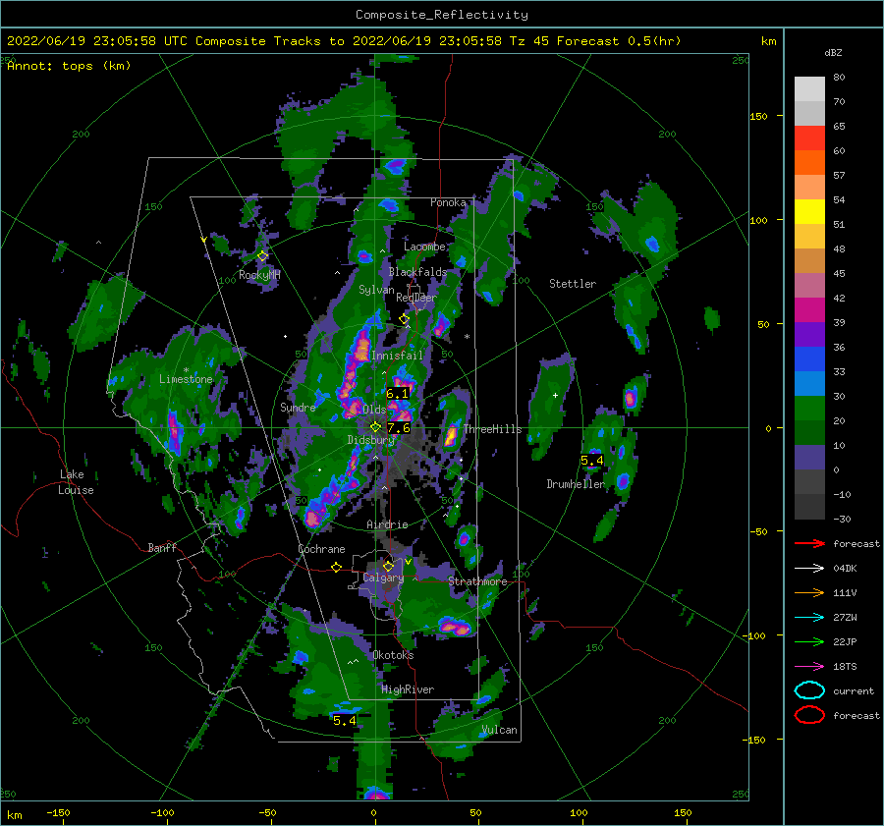The width and height of the screenshot is (884, 826).
Task: Click the red forecast ellipse icon
Action: pyautogui.click(x=809, y=715)
